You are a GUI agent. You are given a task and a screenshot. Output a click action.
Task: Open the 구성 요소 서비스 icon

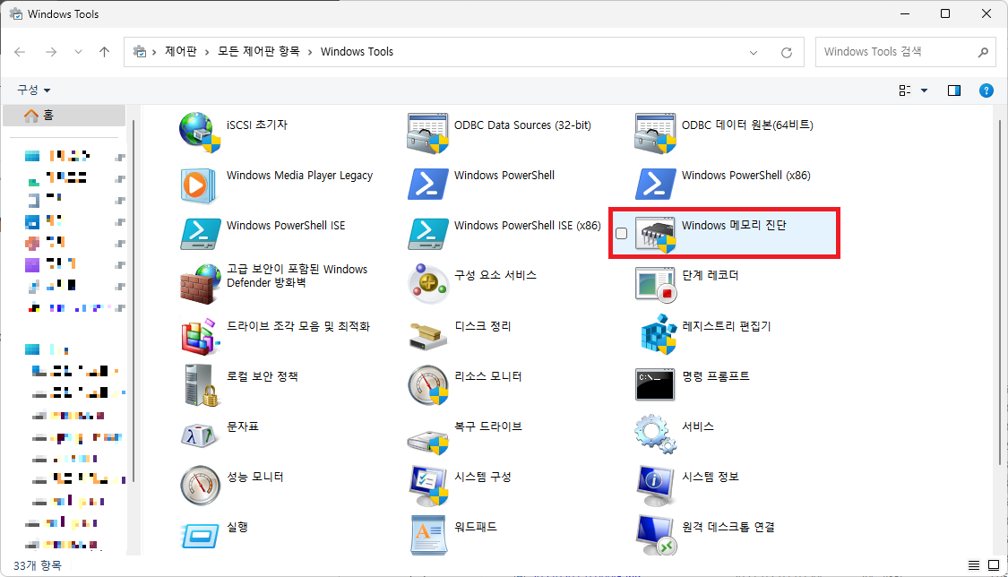(x=427, y=283)
